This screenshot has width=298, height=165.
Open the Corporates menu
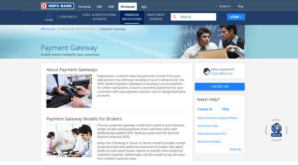click(68, 17)
